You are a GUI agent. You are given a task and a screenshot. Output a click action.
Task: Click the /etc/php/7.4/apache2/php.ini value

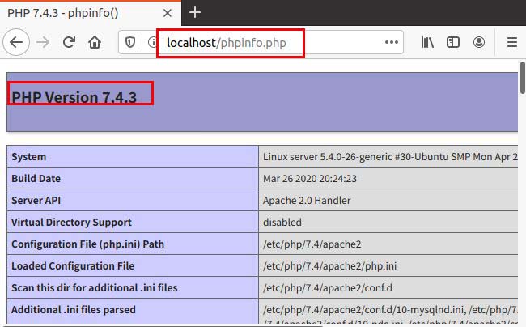pyautogui.click(x=329, y=265)
